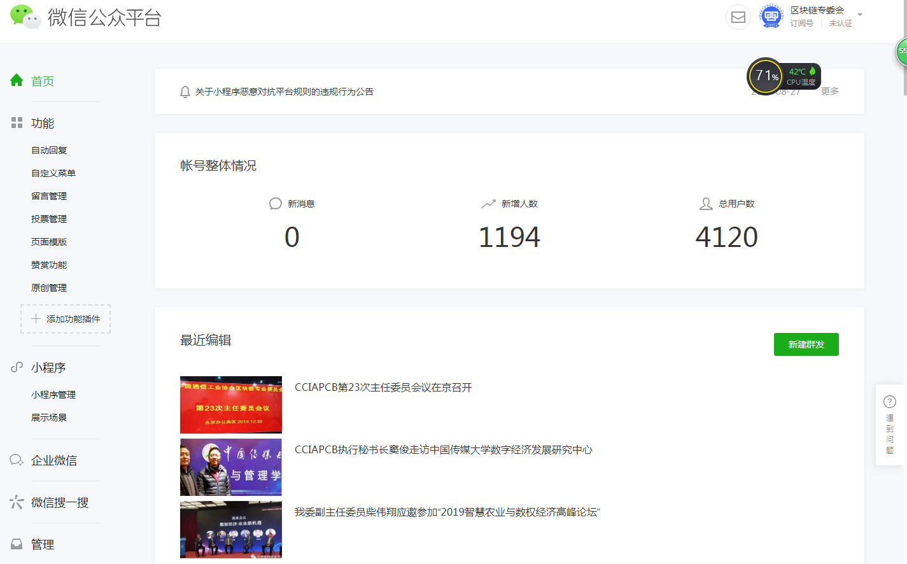Click the plus icon in 添加功能插件
Image resolution: width=907 pixels, height=564 pixels.
pos(36,319)
